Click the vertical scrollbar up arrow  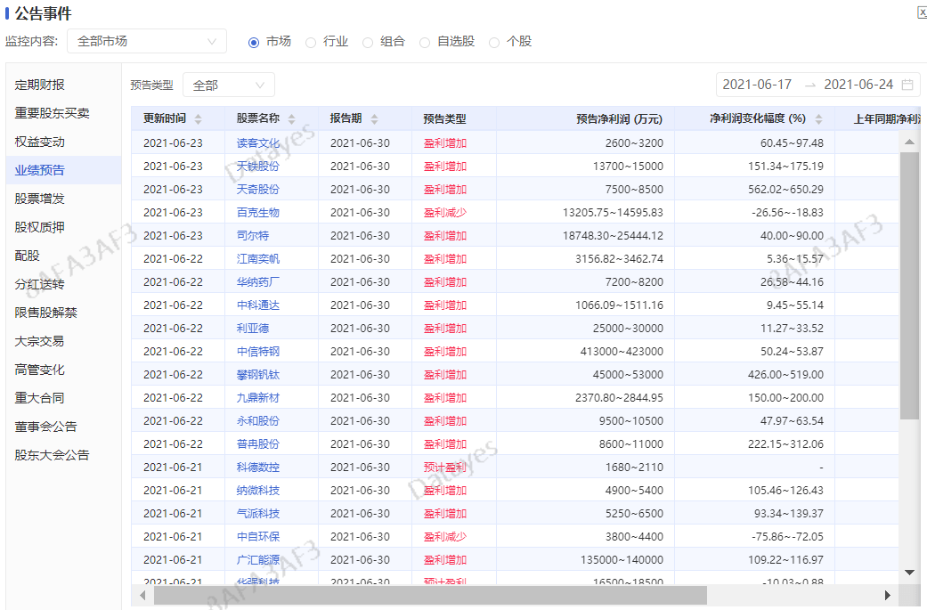pyautogui.click(x=909, y=142)
